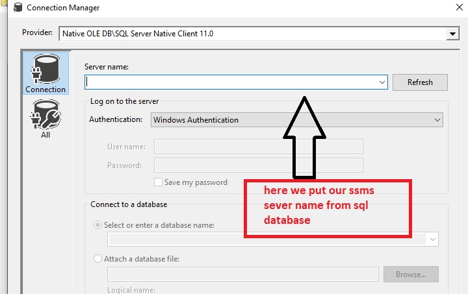
Task: Choose Select or enter a database name option
Action: point(97,225)
